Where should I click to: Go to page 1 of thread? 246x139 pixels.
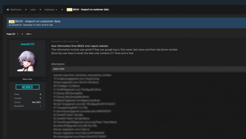tap(18, 34)
